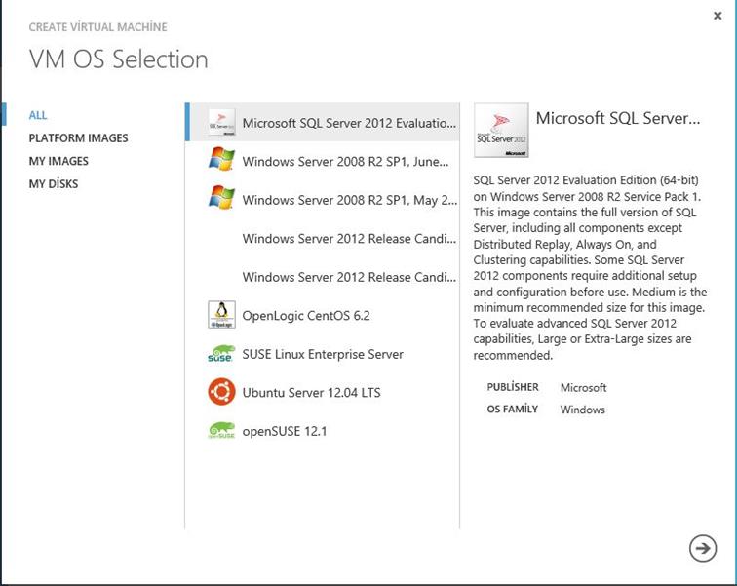Go to next step with arrow button

(x=703, y=548)
